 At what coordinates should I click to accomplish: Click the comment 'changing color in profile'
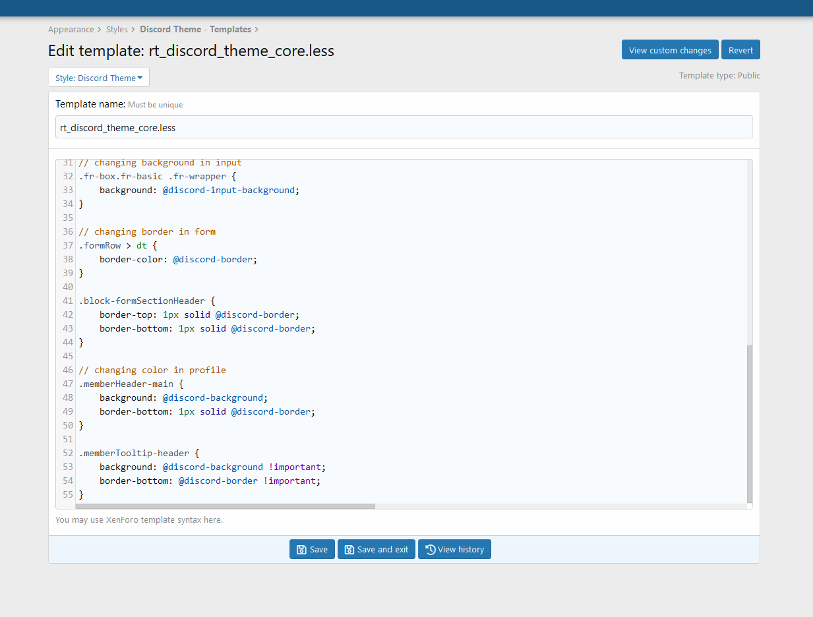[x=152, y=370]
